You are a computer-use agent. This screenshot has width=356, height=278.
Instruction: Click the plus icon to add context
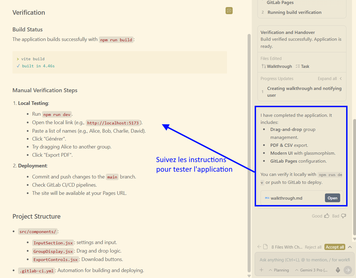pyautogui.click(x=261, y=270)
